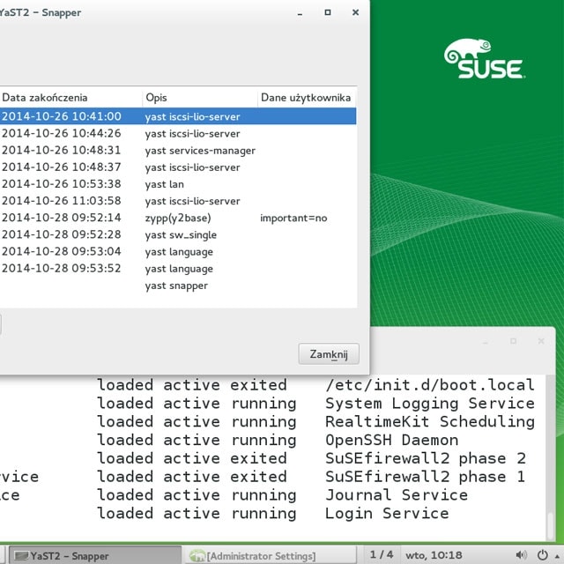Open the clock showing wto, 10:18
This screenshot has width=564, height=564.
pyautogui.click(x=434, y=555)
